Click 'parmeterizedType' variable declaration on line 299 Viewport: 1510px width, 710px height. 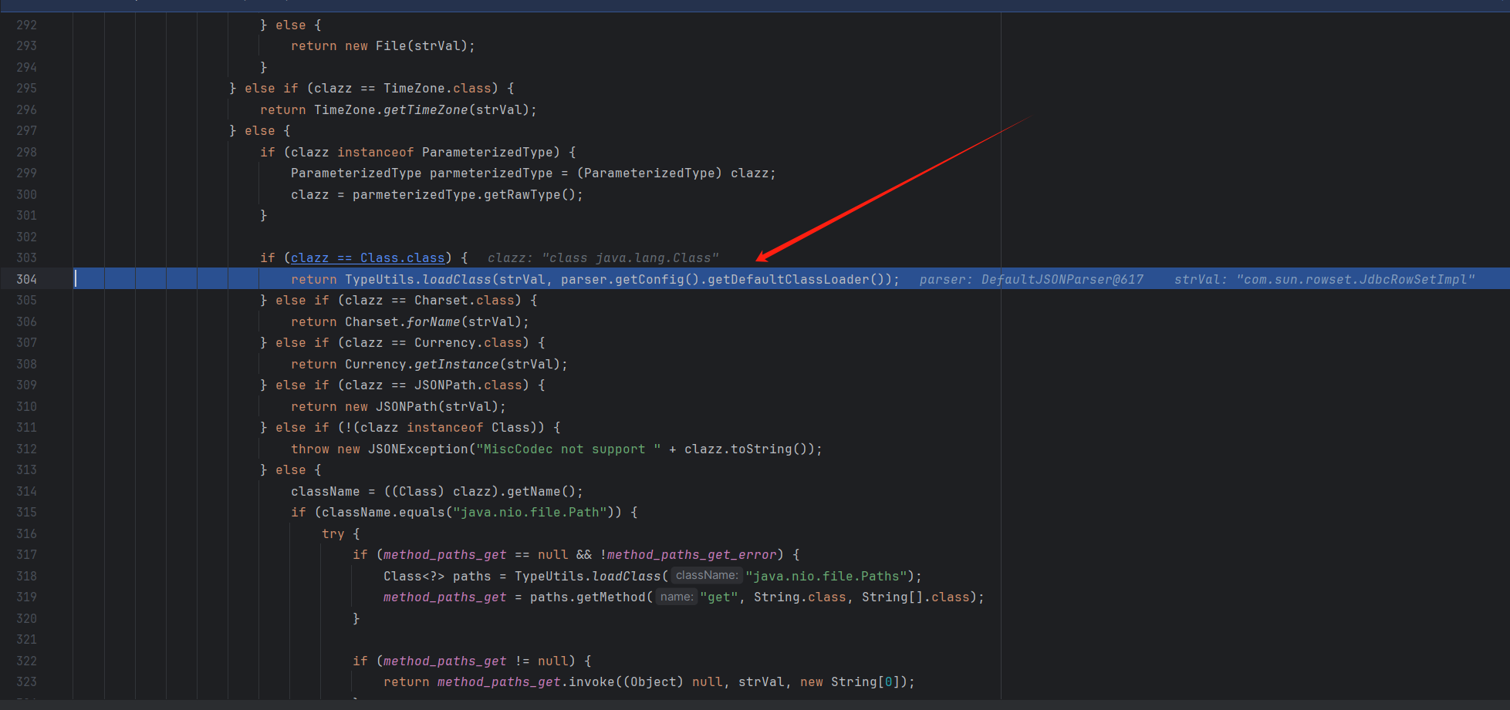492,173
